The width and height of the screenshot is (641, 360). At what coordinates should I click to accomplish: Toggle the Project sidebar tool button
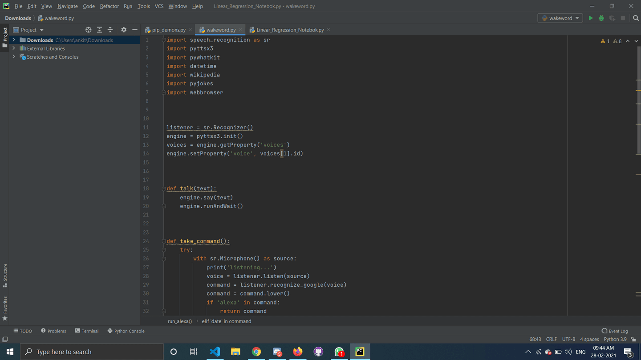5,37
